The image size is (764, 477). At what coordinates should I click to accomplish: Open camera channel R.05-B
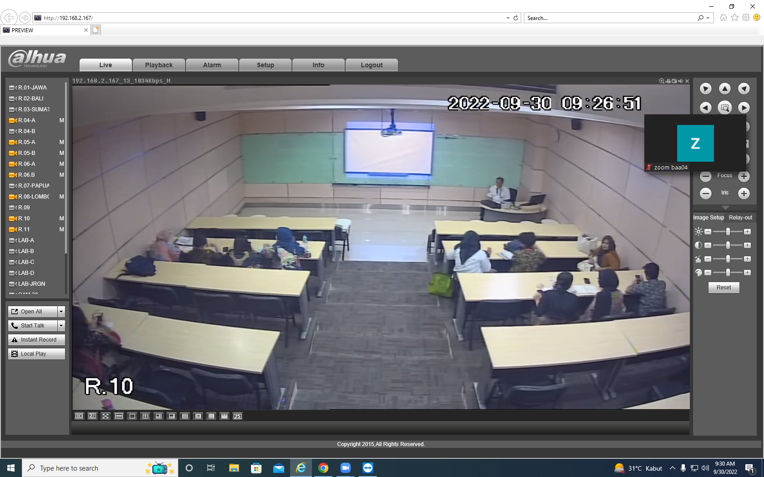point(27,153)
